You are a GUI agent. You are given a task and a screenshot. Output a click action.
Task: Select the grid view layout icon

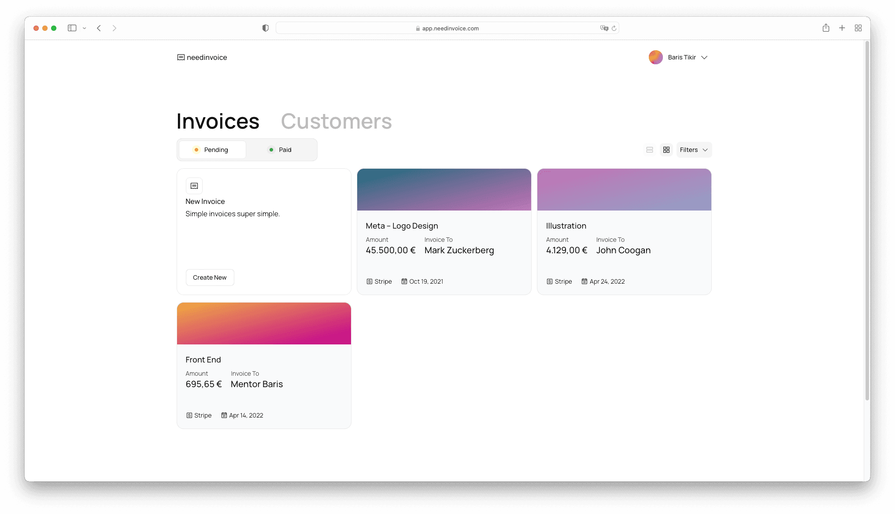666,150
